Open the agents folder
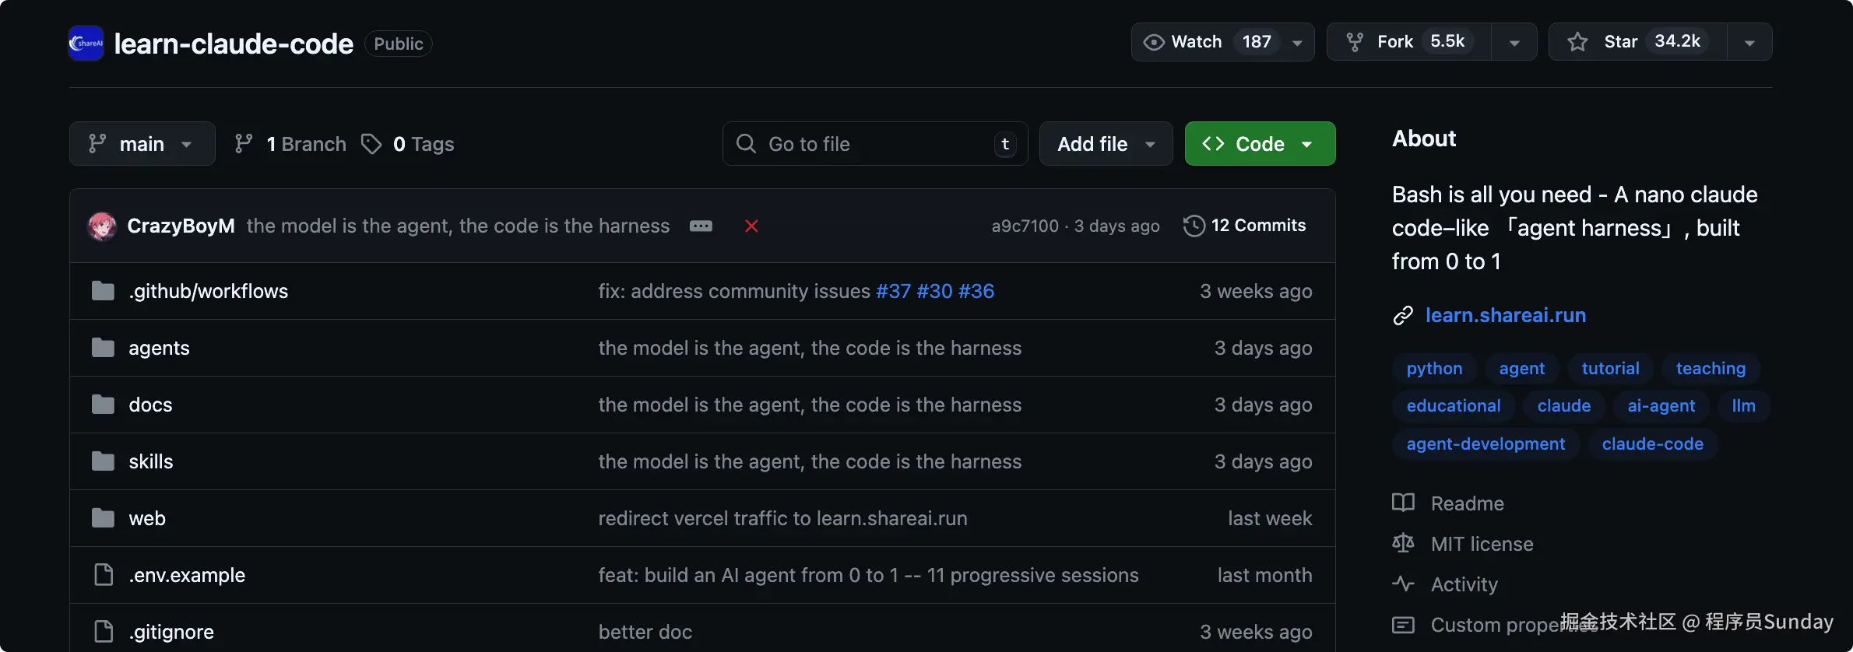Viewport: 1853px width, 652px height. [159, 348]
